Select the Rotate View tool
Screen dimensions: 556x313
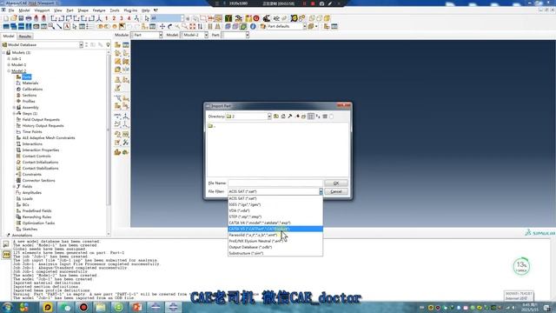tap(170, 26)
